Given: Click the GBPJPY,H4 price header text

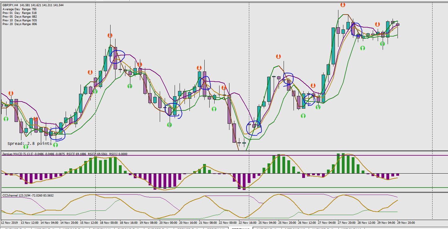Looking at the screenshot, I should click(x=33, y=5).
